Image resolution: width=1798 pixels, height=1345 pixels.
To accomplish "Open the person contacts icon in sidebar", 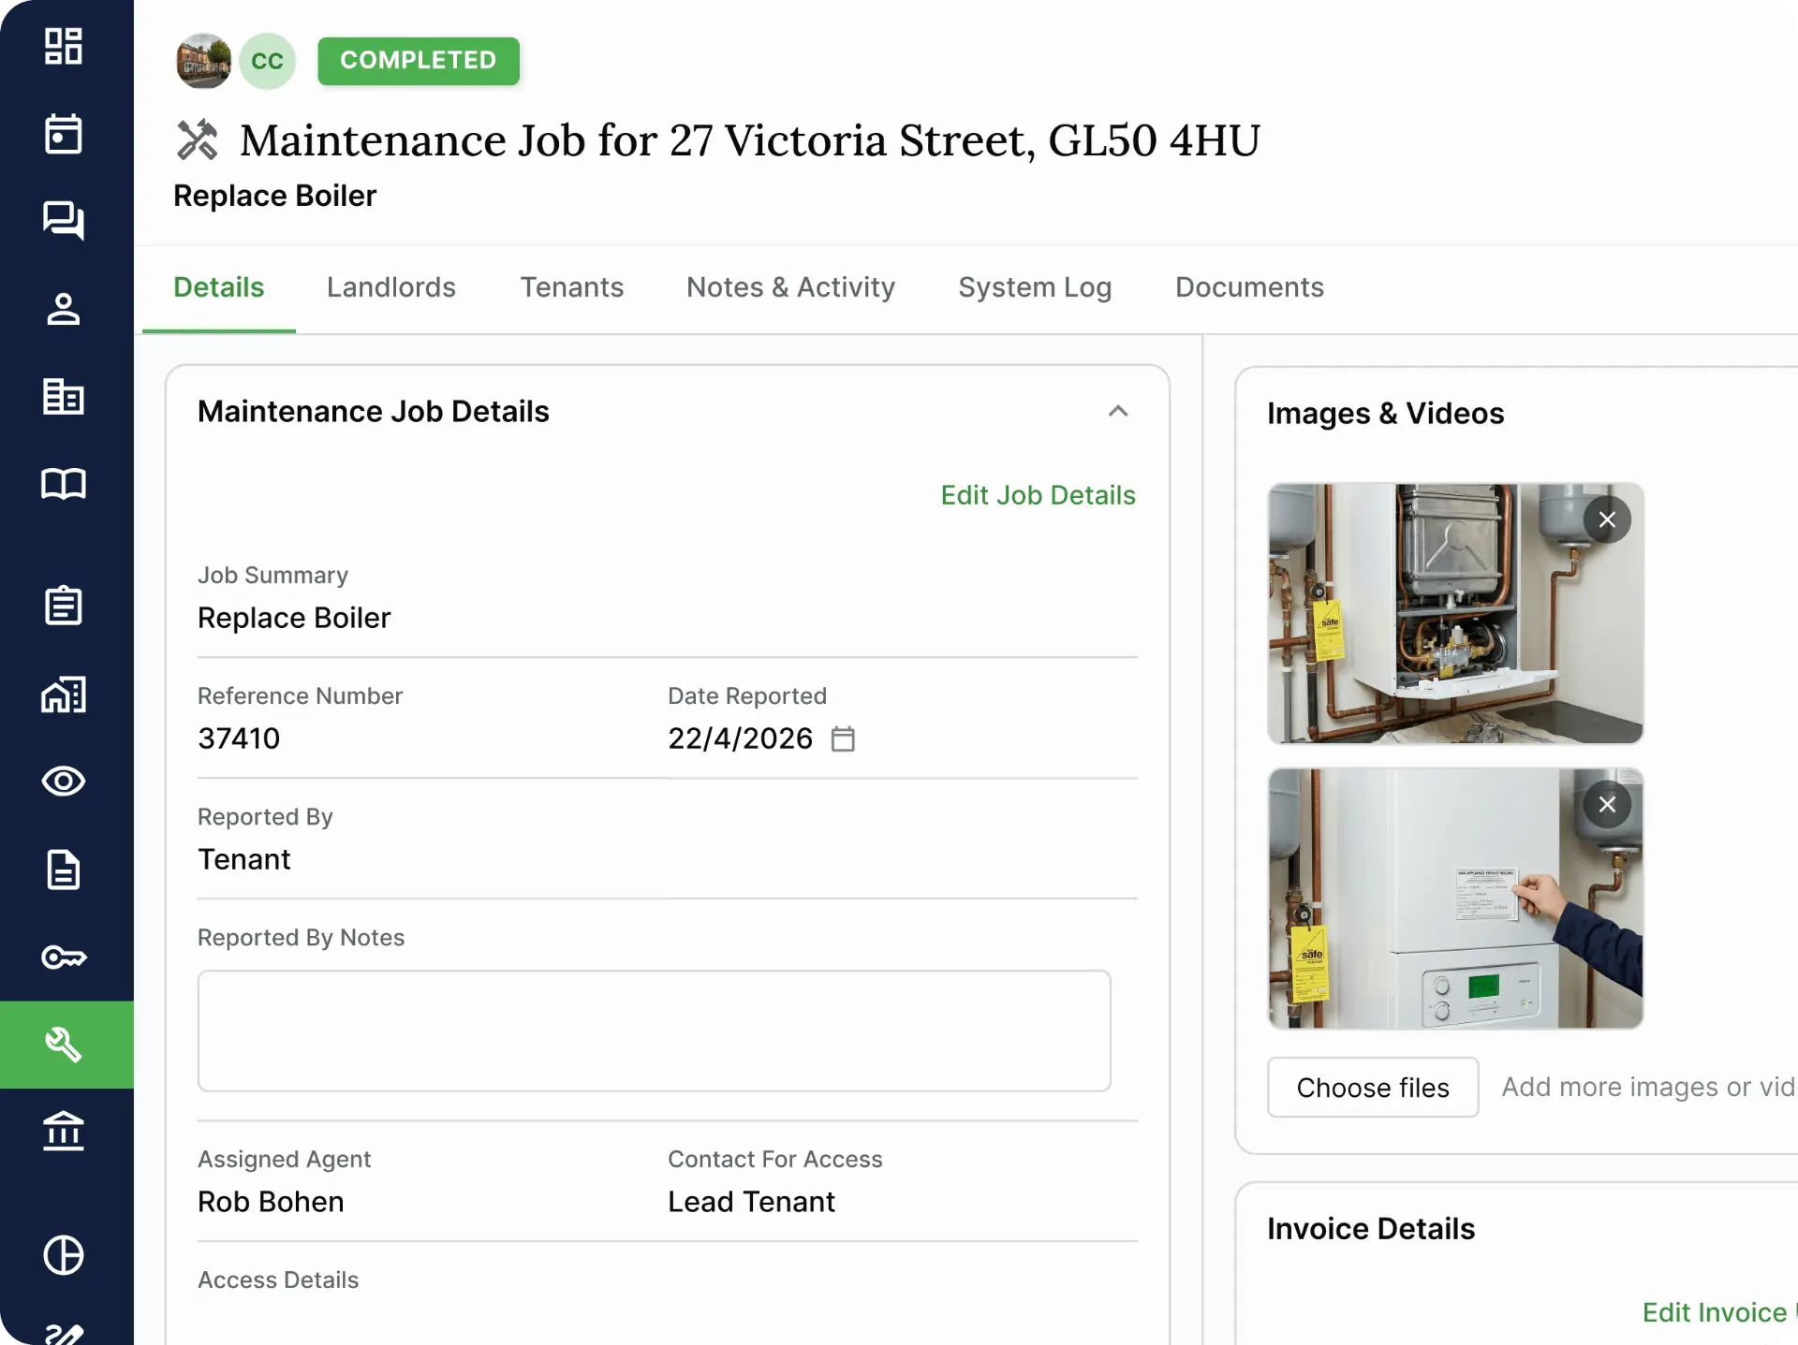I will point(64,309).
